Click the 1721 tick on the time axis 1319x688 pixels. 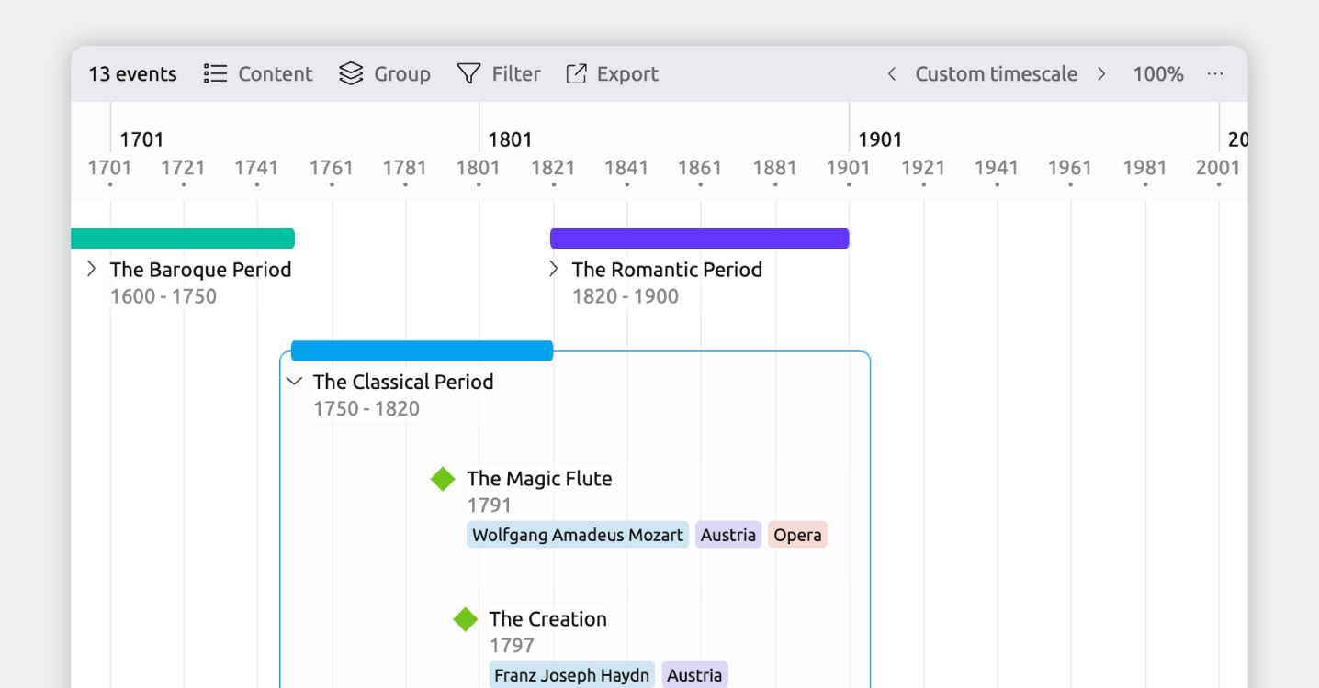pos(183,168)
